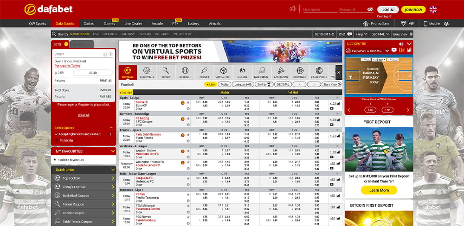Expand the mobile menu double chevron
Image resolution: width=464 pixels, height=226 pixels.
click(446, 24)
